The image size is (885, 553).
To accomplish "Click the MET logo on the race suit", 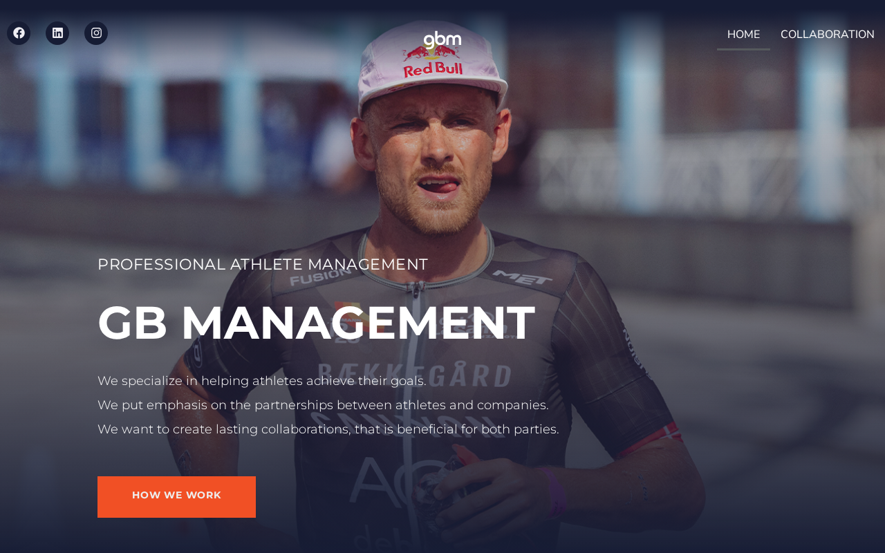I will 522,278.
